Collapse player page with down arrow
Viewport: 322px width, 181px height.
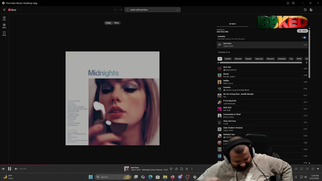[318, 169]
